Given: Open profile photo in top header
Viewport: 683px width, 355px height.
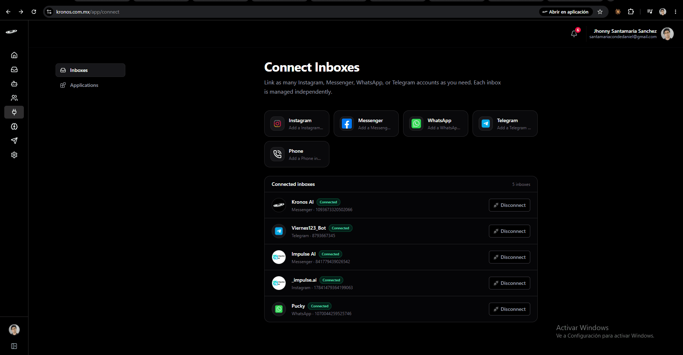Looking at the screenshot, I should coord(667,34).
